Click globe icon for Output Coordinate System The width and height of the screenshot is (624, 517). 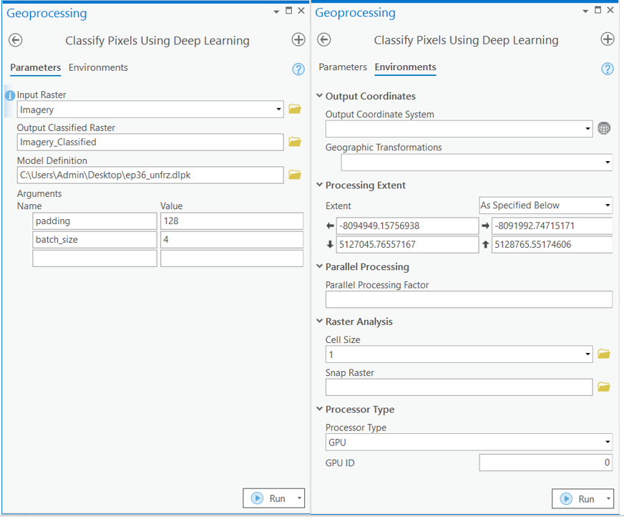pos(604,129)
